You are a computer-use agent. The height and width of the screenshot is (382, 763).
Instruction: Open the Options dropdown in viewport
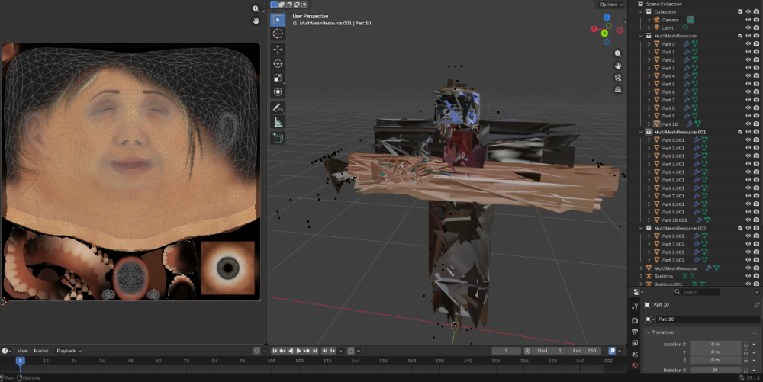610,5
